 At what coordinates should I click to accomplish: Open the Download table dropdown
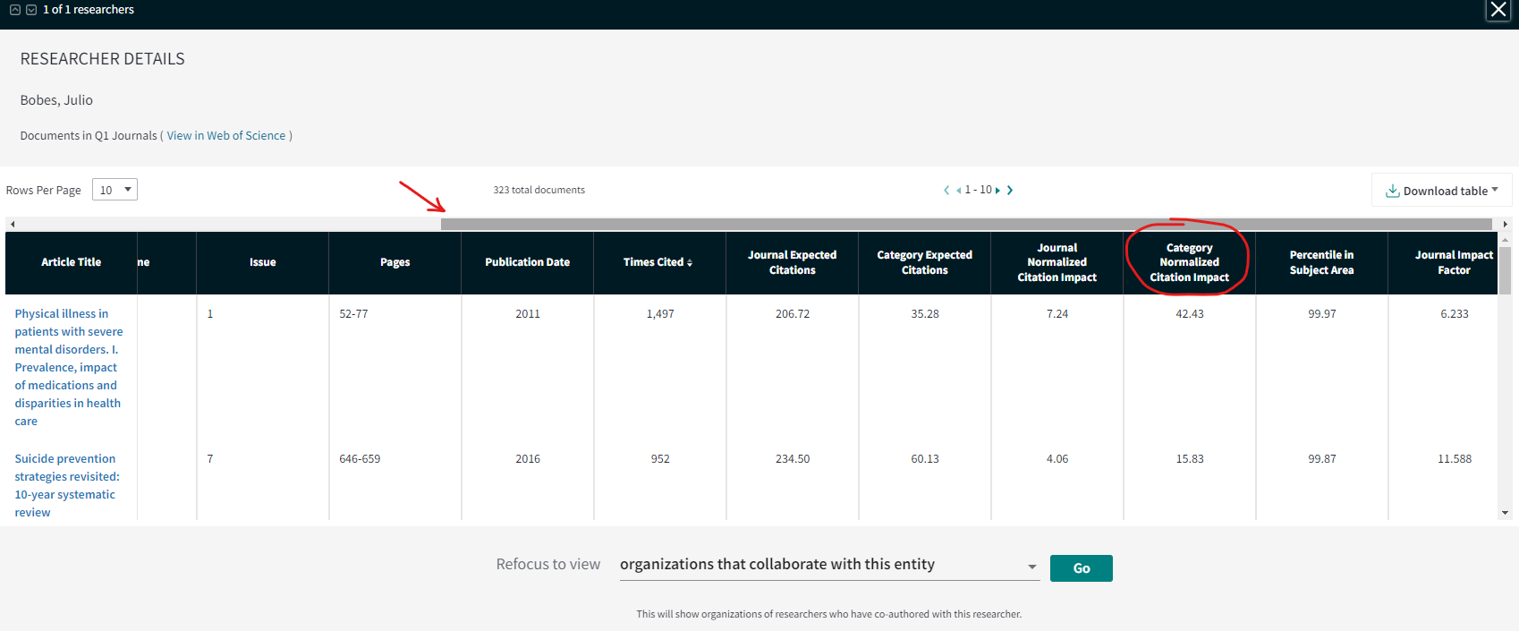pyautogui.click(x=1441, y=191)
